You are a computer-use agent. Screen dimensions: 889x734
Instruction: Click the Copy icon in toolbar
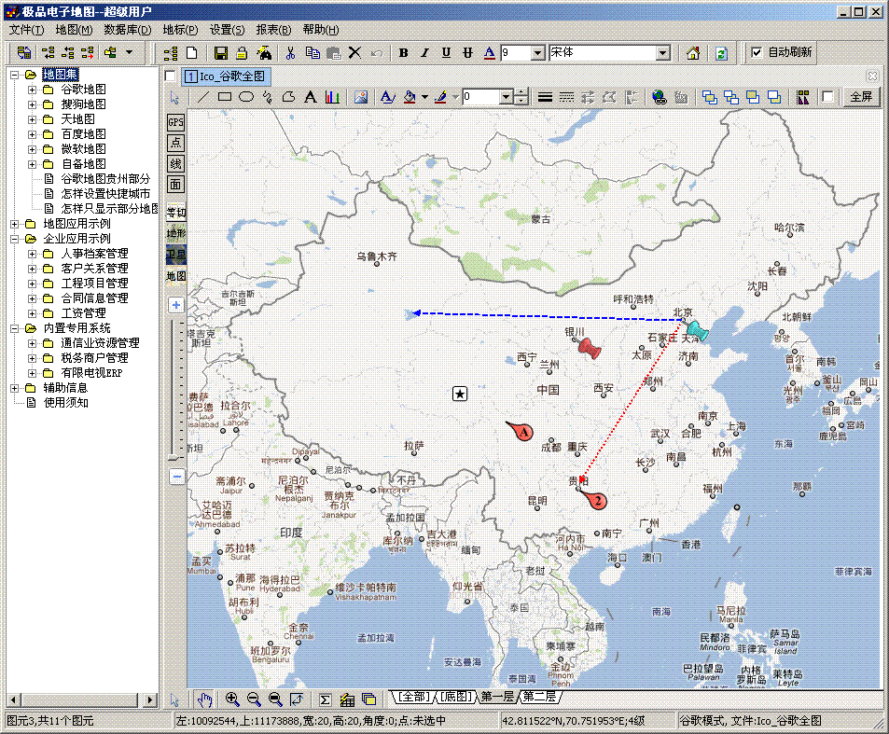(x=312, y=53)
